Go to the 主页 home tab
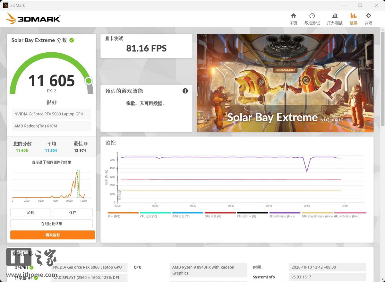 point(293,19)
